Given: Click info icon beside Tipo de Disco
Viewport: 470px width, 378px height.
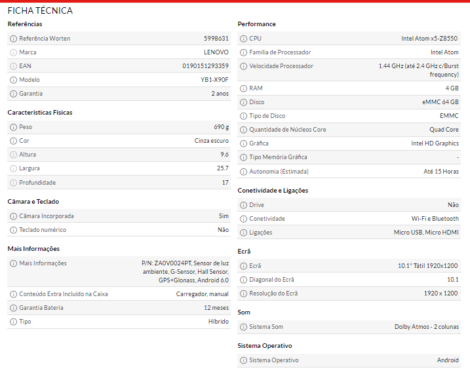Looking at the screenshot, I should 243,116.
